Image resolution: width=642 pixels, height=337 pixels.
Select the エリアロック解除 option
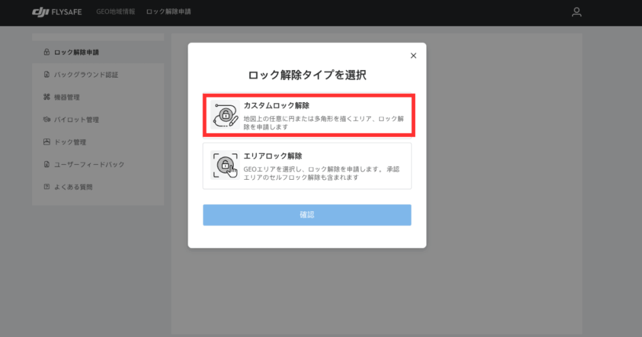click(x=307, y=166)
